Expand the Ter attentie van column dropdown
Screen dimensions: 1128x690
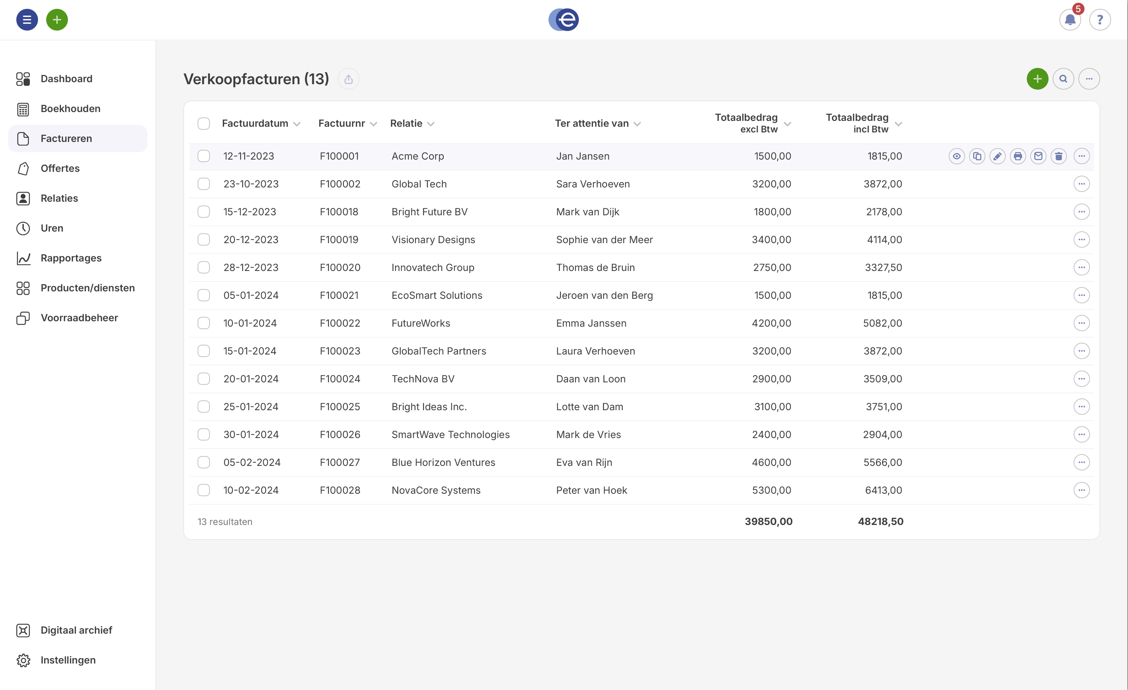point(637,124)
